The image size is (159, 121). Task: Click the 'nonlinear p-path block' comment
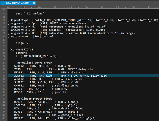pyautogui.click(x=35, y=99)
